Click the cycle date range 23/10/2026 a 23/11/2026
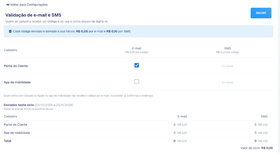 54,105
